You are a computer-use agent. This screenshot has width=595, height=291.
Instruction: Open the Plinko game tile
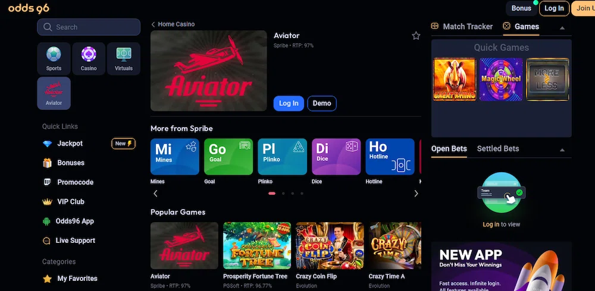(x=282, y=157)
